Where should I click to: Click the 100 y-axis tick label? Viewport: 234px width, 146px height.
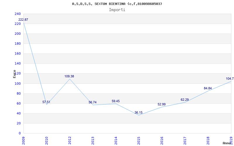(18, 84)
